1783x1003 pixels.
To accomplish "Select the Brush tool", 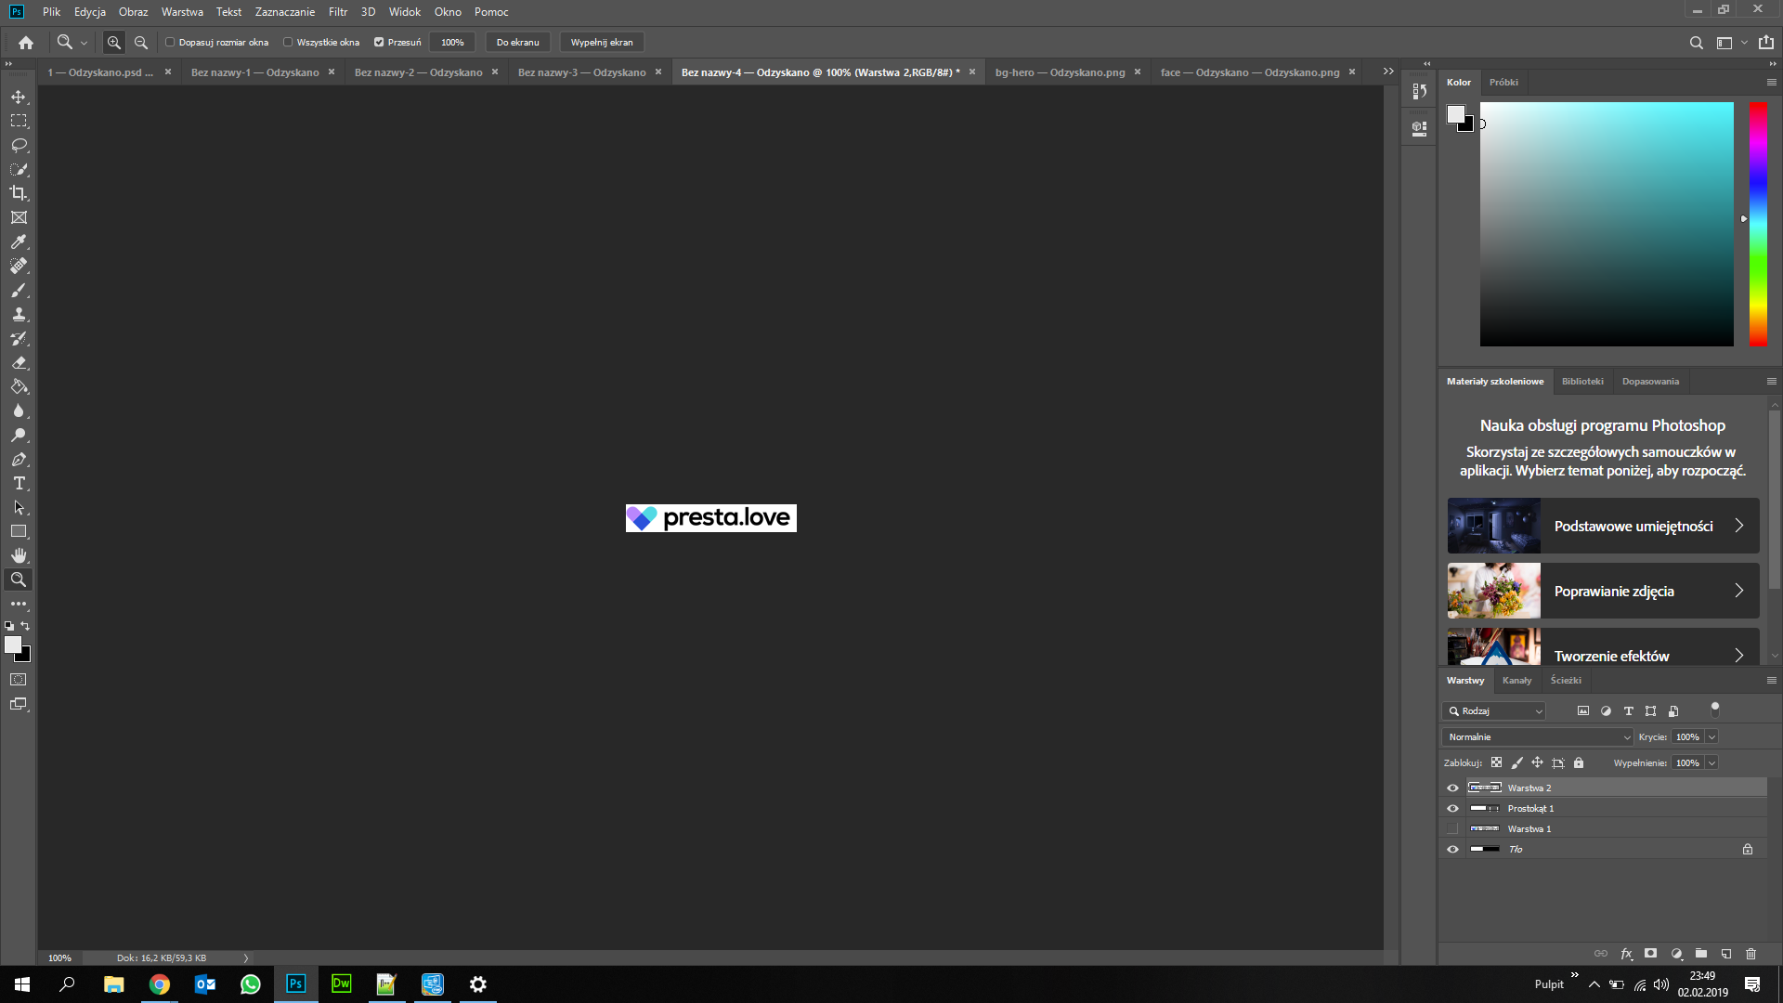I will 19,291.
